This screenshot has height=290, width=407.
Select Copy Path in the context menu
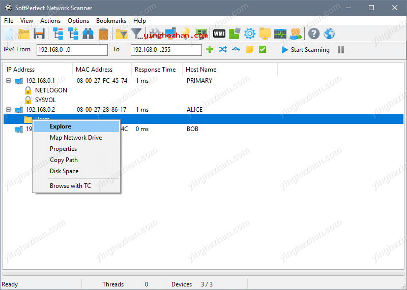[x=76, y=160]
